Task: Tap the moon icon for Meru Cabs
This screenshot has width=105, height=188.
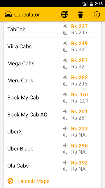Action: [65, 84]
